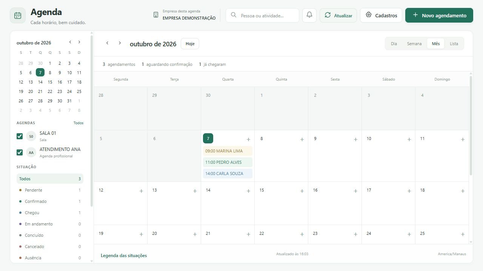483x271 pixels.
Task: Add appointment on day 21 with plus icon
Action: 248,234
